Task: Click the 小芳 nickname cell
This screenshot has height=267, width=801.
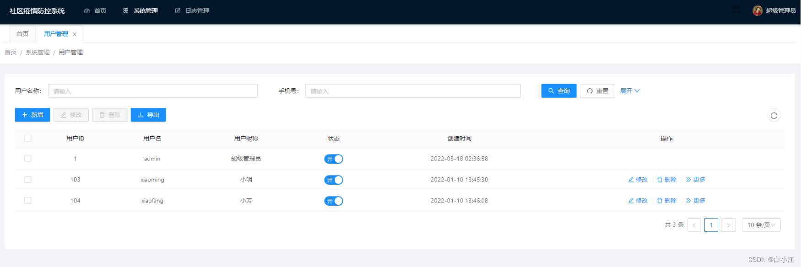Action: pyautogui.click(x=246, y=201)
